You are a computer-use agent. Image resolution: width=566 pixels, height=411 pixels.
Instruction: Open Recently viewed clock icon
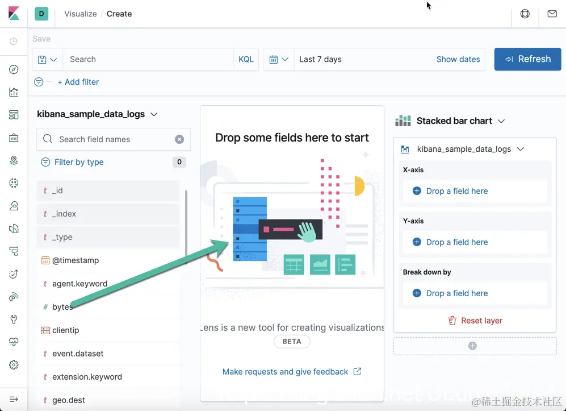(14, 41)
